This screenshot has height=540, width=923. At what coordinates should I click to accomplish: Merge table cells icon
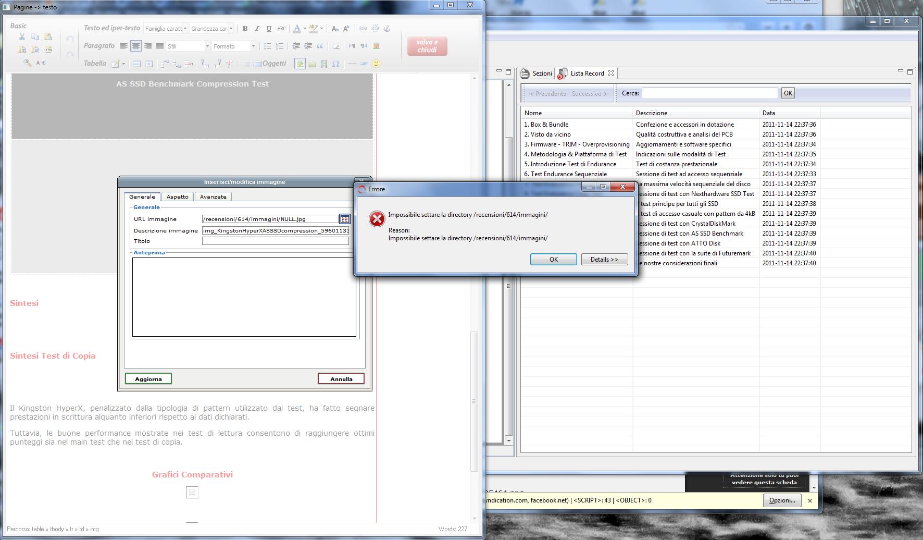257,64
